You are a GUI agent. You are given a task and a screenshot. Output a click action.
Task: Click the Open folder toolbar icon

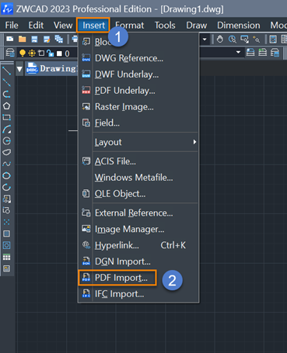click(22, 39)
